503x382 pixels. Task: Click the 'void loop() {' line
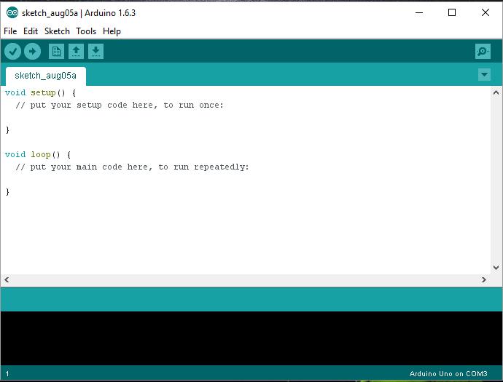click(38, 155)
